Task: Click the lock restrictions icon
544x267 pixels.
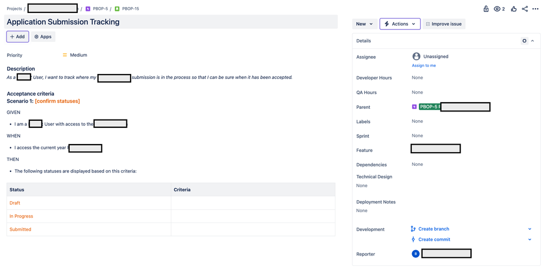Action: point(486,9)
